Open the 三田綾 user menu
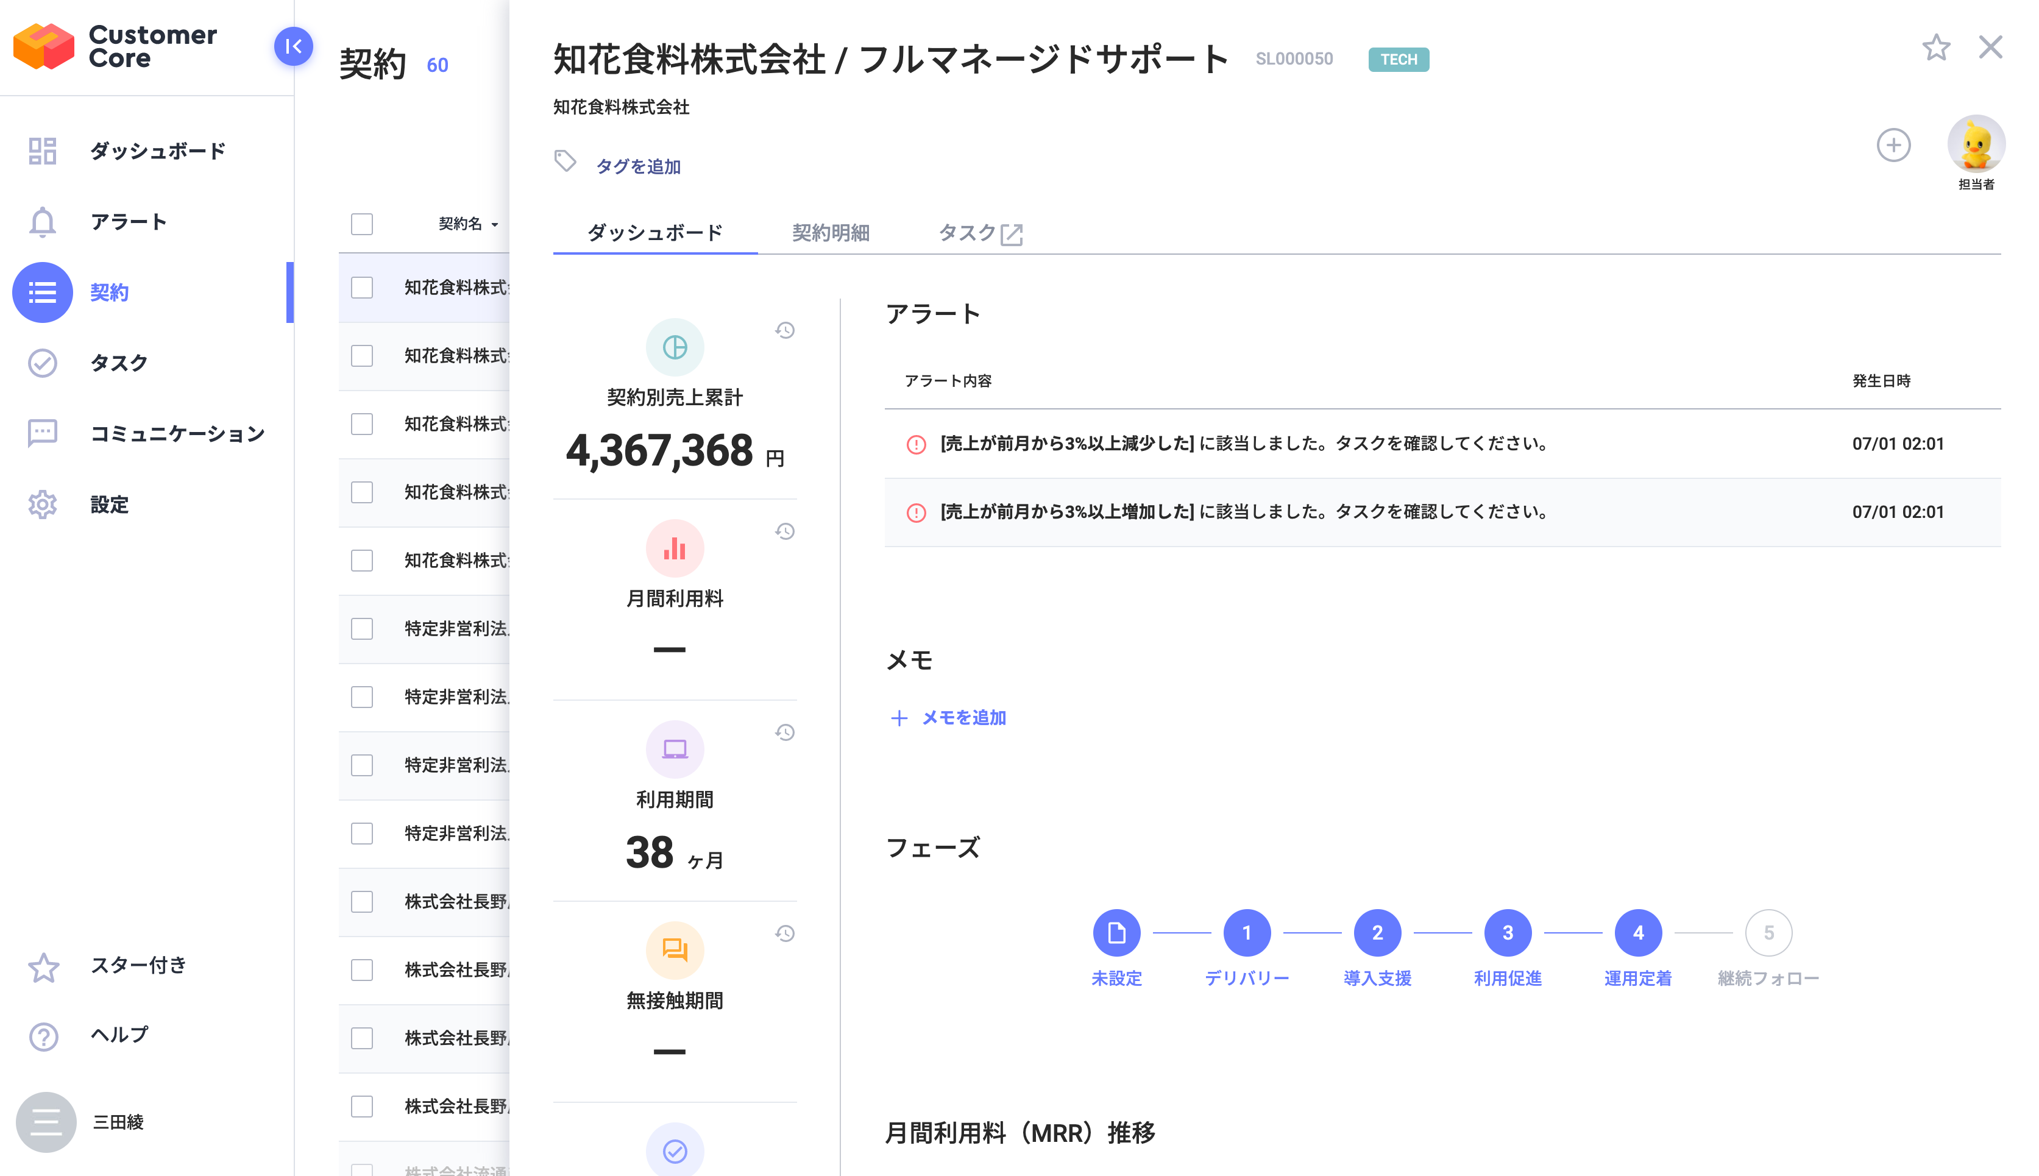Image resolution: width=2039 pixels, height=1176 pixels. click(x=46, y=1122)
